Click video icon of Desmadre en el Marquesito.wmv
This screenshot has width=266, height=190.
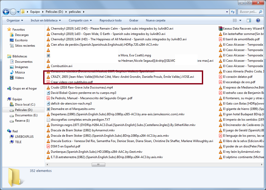(x=48, y=109)
